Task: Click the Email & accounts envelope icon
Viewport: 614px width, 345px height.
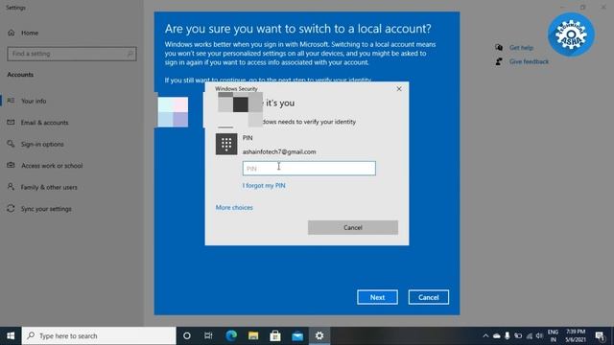Action: pos(11,122)
